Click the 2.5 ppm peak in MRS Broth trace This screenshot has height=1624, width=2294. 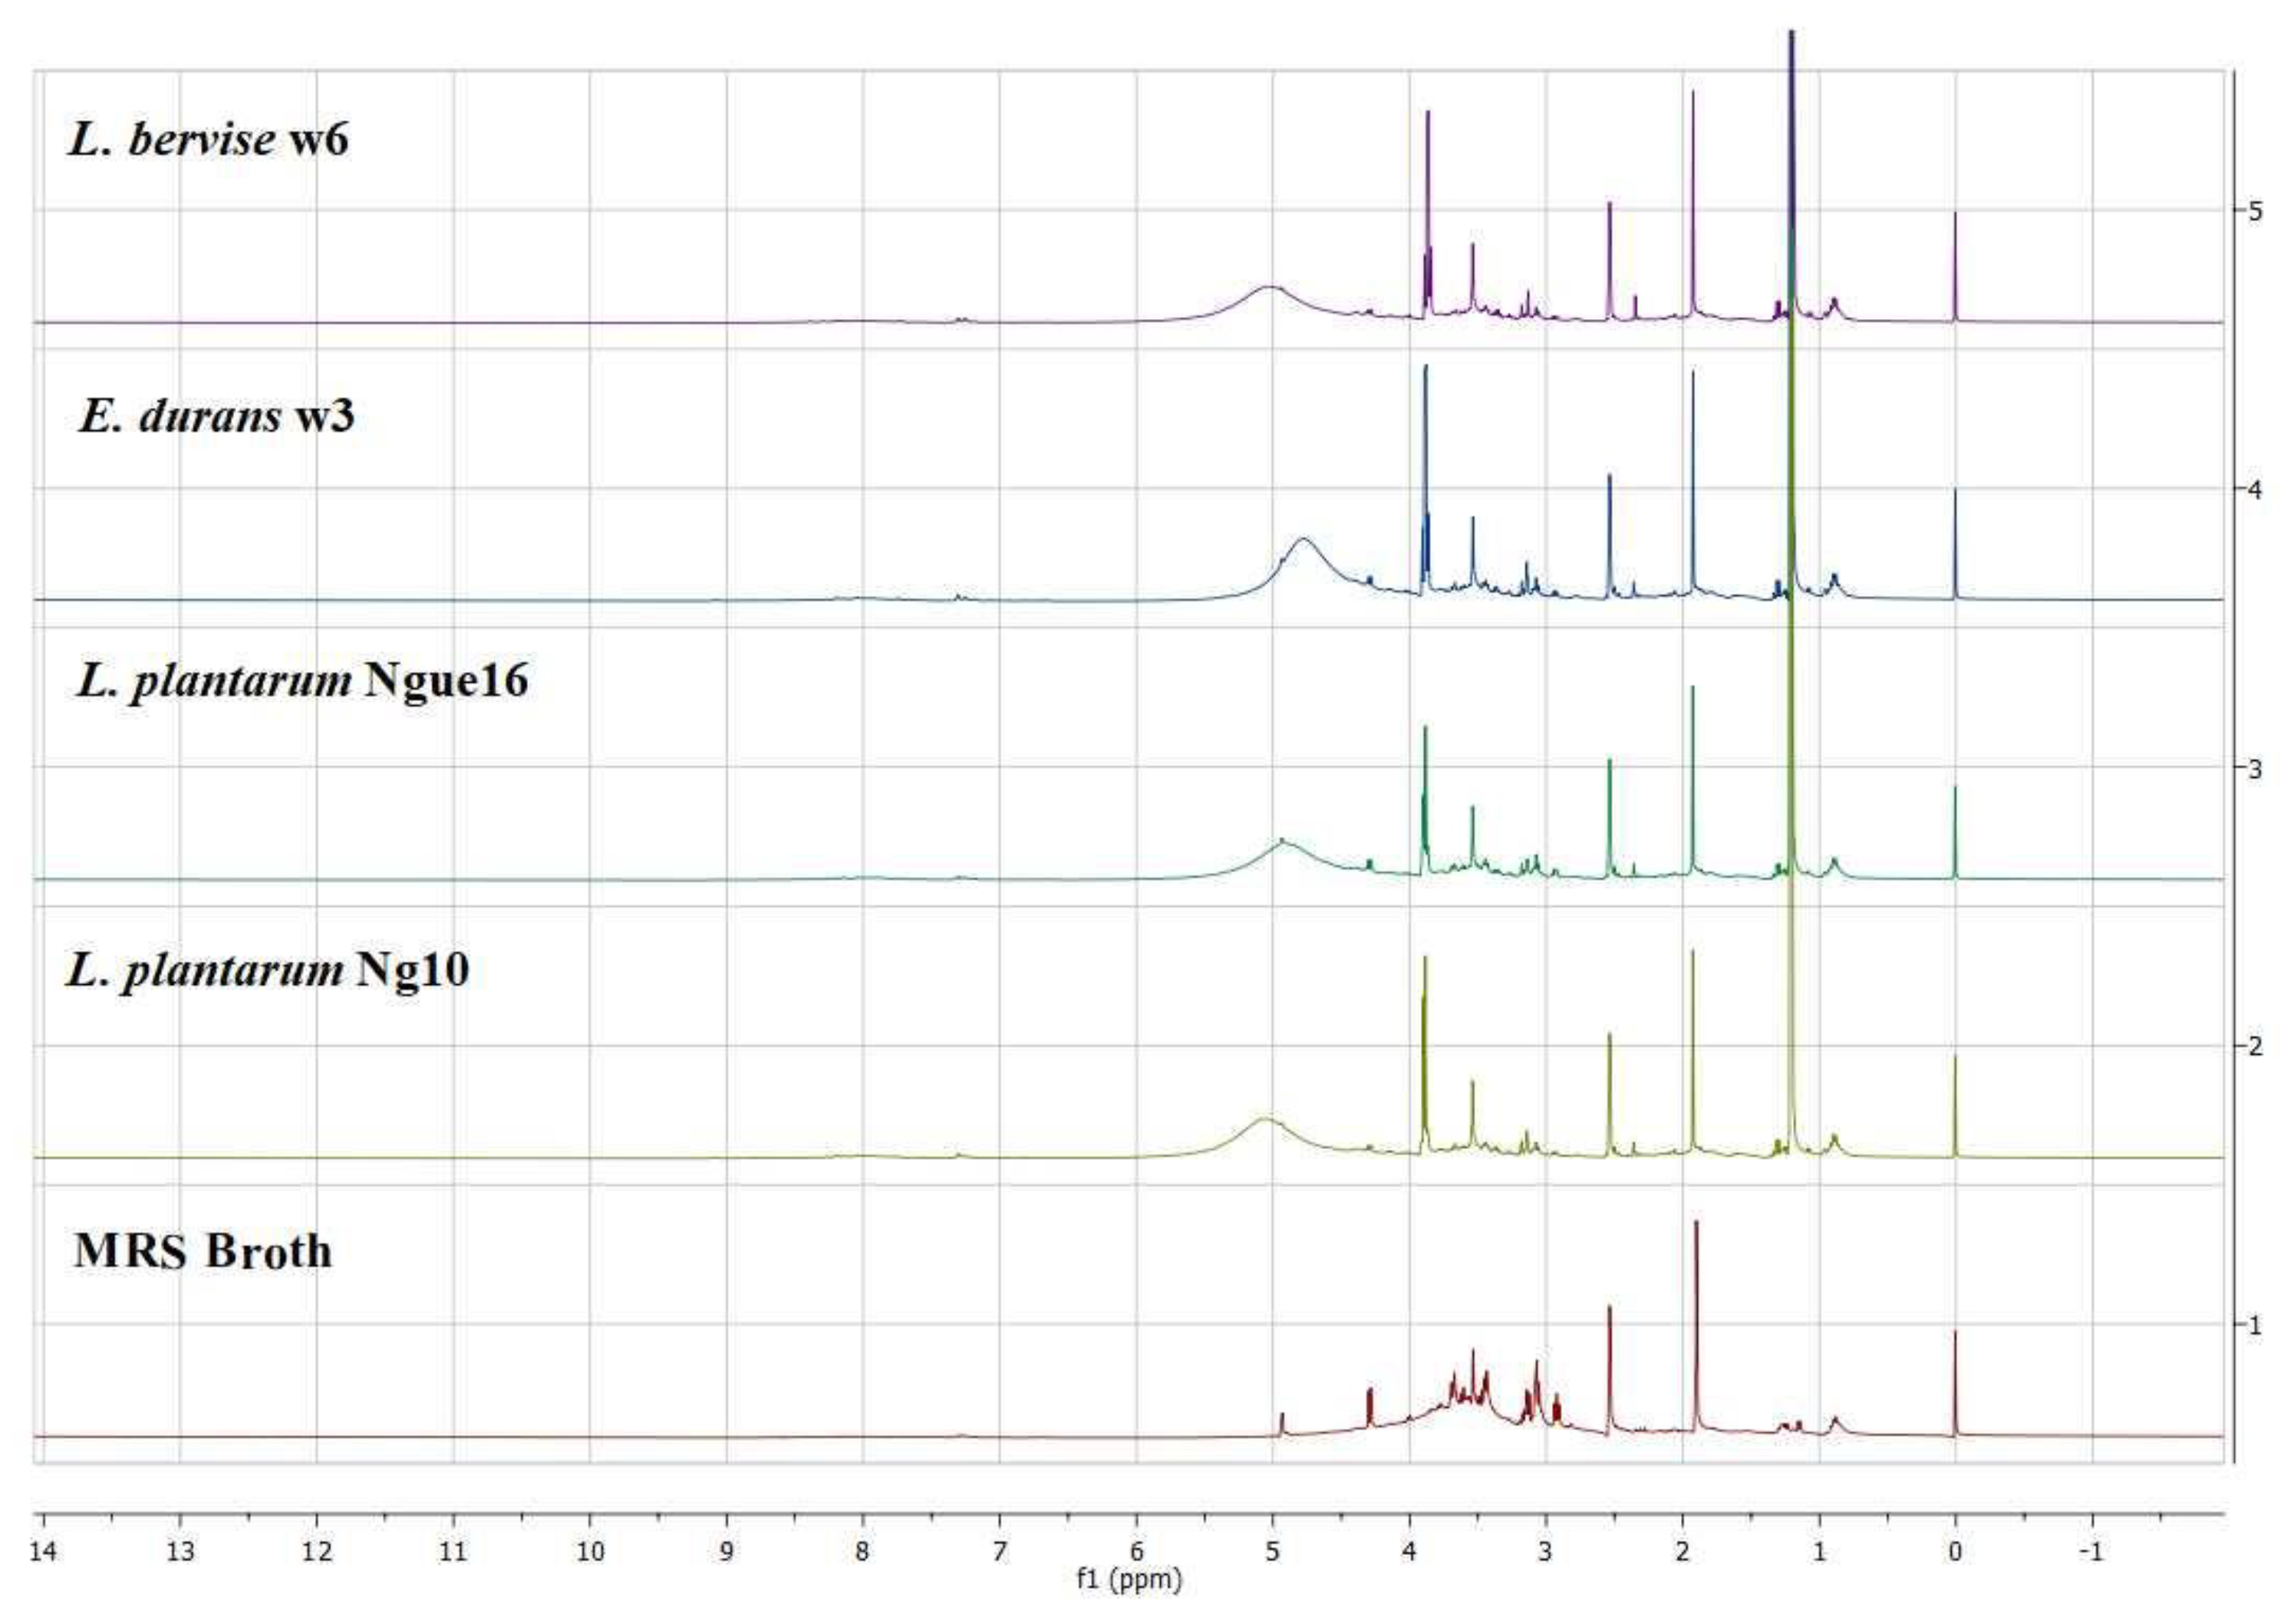[1610, 1312]
